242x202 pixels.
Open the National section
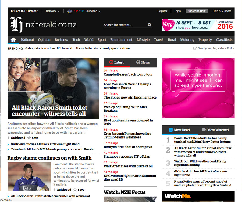pyautogui.click(x=27, y=40)
